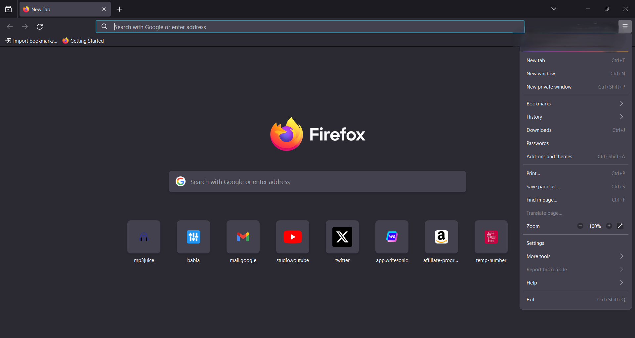Close the New Tab tab
This screenshot has height=338, width=635.
coord(104,9)
